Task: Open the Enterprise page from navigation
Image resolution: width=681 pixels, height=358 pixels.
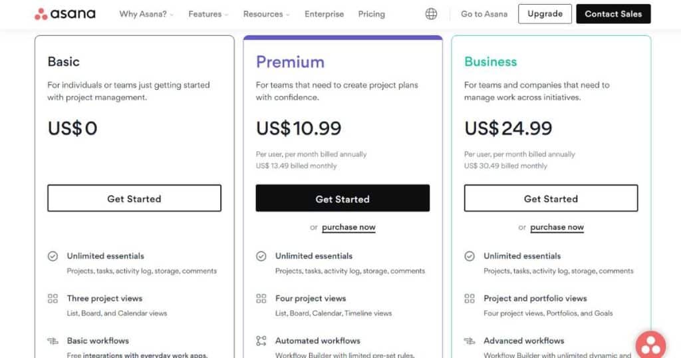Action: 324,14
